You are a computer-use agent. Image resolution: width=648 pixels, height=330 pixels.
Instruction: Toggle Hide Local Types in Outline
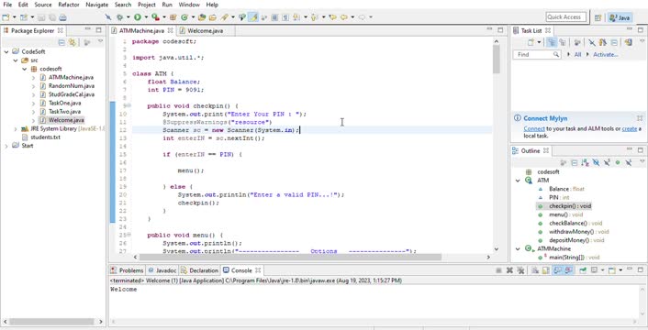(628, 162)
